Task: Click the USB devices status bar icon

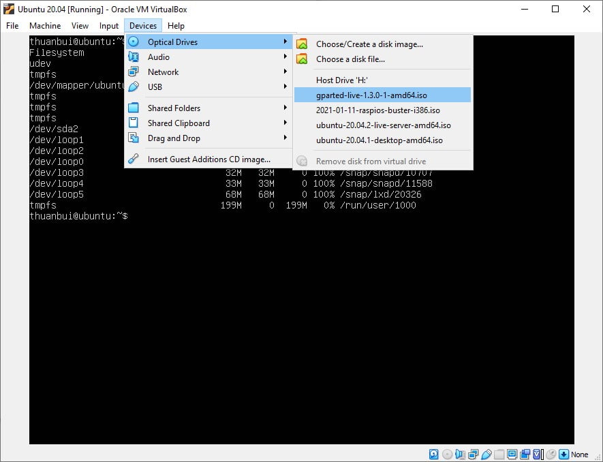Action: coord(486,454)
